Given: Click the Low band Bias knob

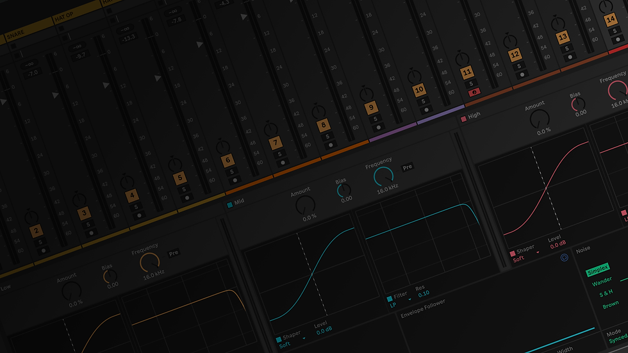Looking at the screenshot, I should point(110,276).
